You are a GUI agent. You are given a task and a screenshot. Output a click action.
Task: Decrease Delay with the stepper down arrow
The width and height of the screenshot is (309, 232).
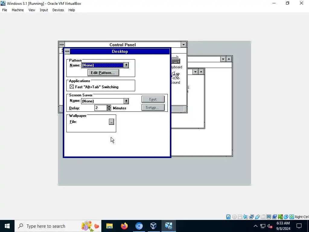pyautogui.click(x=109, y=109)
